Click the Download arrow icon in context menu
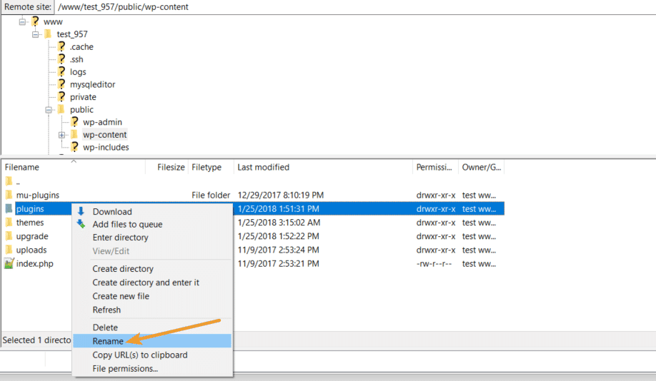The image size is (656, 381). tap(81, 211)
